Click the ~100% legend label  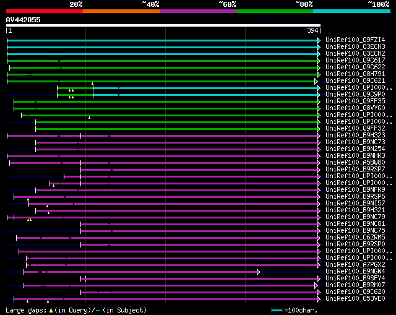click(x=379, y=4)
